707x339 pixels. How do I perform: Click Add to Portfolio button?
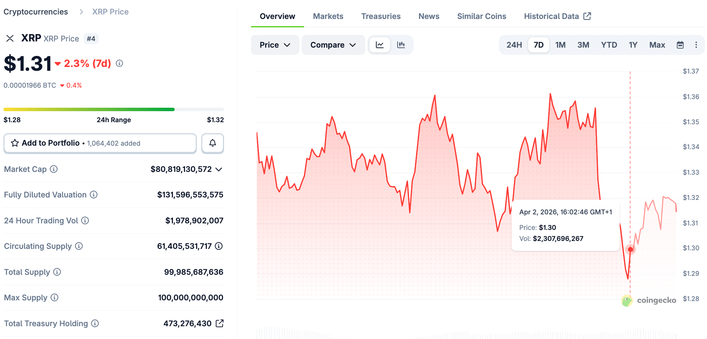(x=100, y=143)
